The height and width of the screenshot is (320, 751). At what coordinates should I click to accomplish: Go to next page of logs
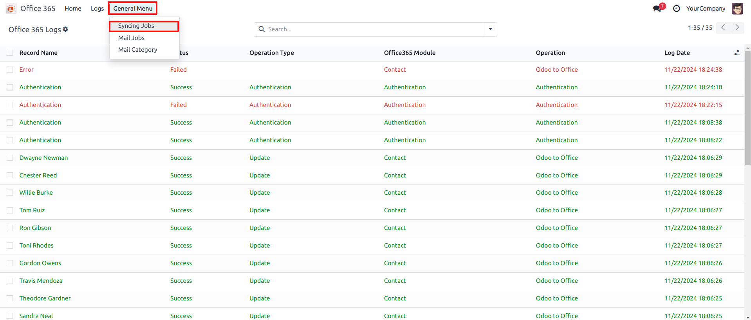coord(737,27)
